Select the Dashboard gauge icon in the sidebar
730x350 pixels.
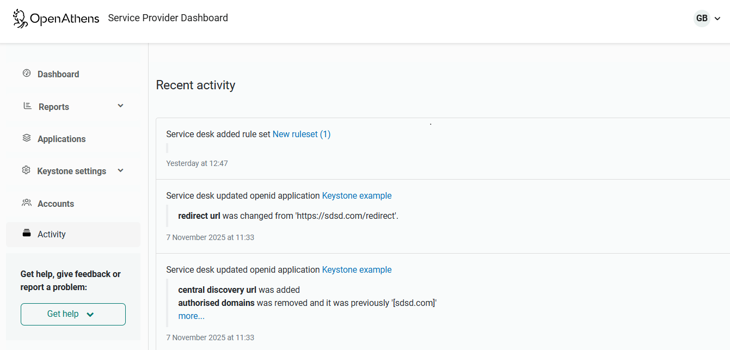26,73
